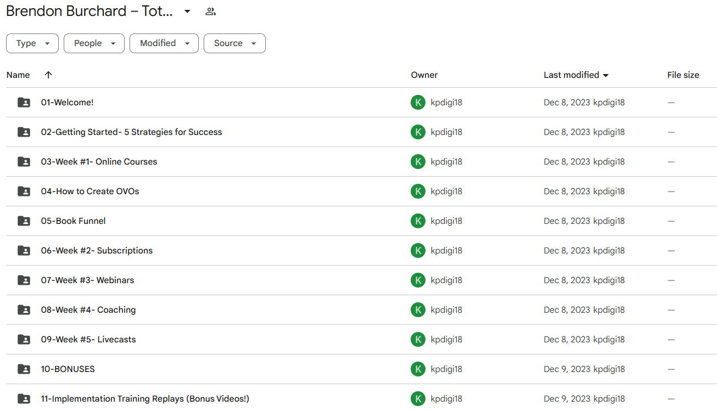This screenshot has height=411, width=717.
Task: Open the folder title dropdown arrow
Action: tap(187, 12)
